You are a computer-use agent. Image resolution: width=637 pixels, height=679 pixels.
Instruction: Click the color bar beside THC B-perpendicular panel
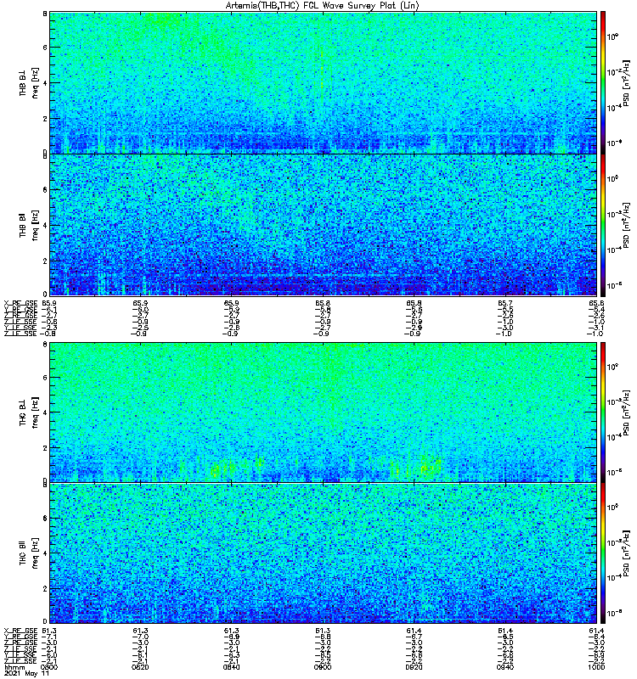tap(603, 412)
